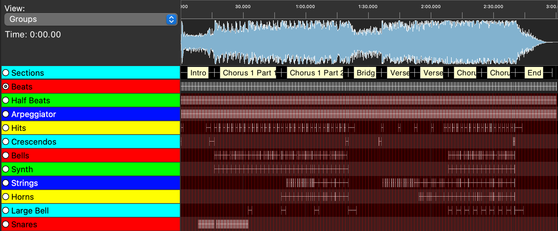Image resolution: width=558 pixels, height=231 pixels.
Task: Click the End section label
Action: click(534, 73)
